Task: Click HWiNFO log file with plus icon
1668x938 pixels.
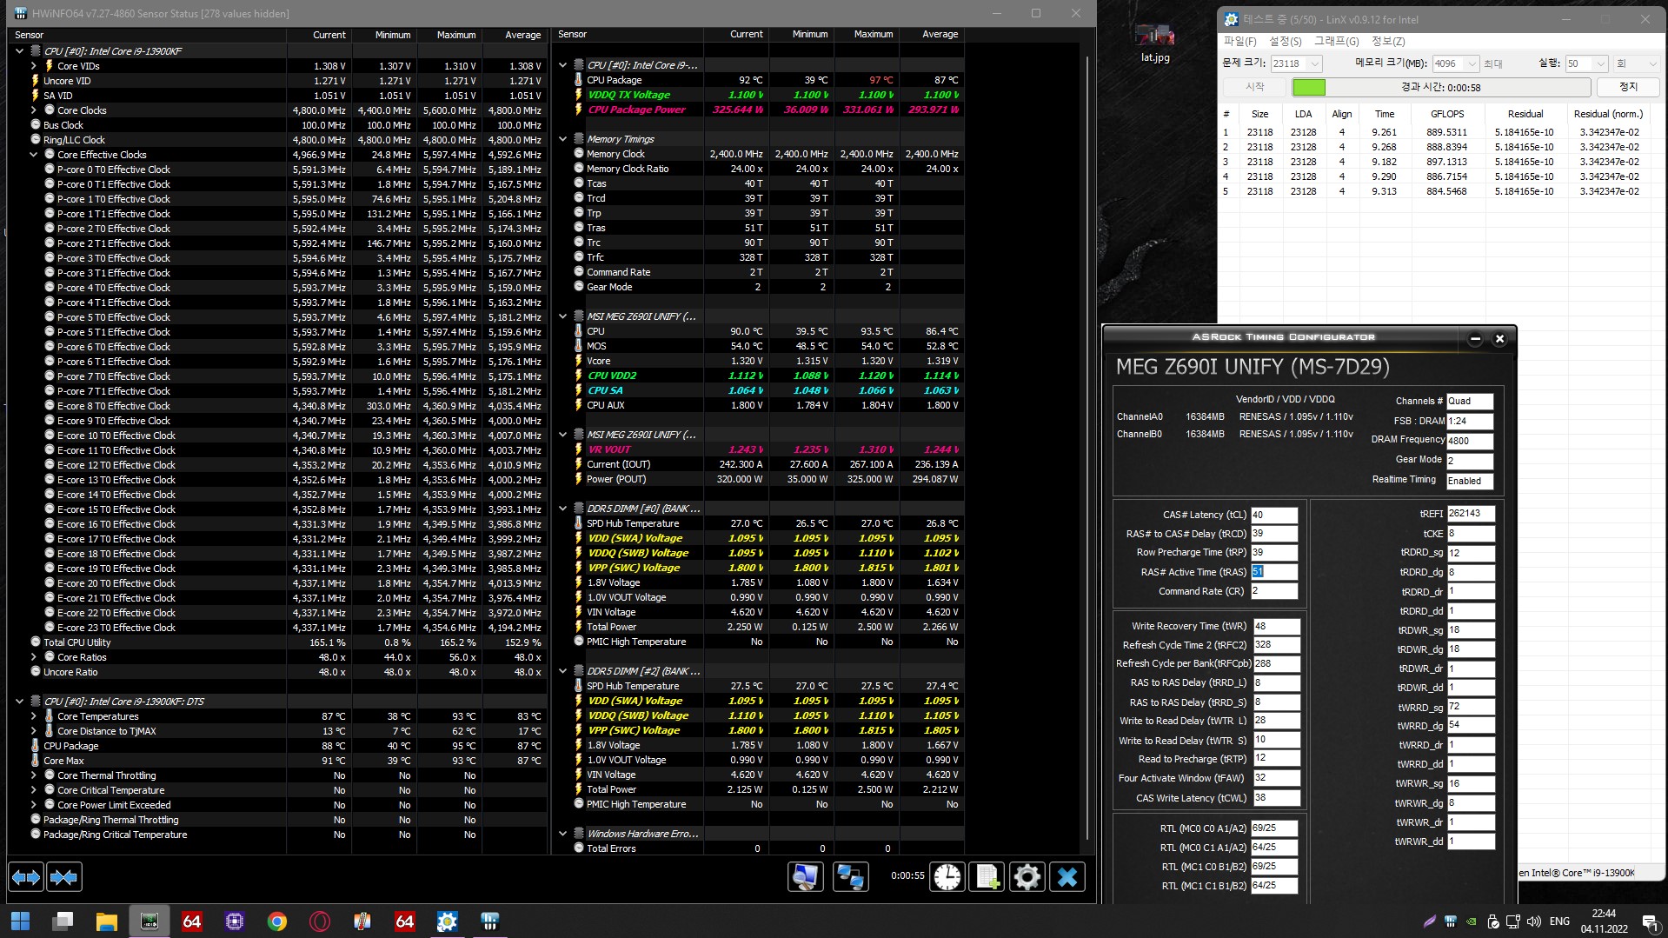Action: click(x=987, y=877)
